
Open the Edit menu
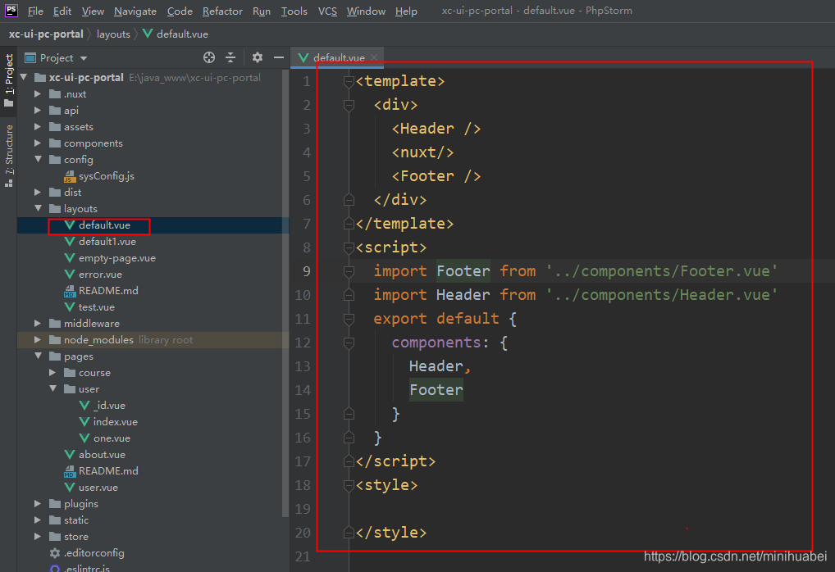(62, 11)
